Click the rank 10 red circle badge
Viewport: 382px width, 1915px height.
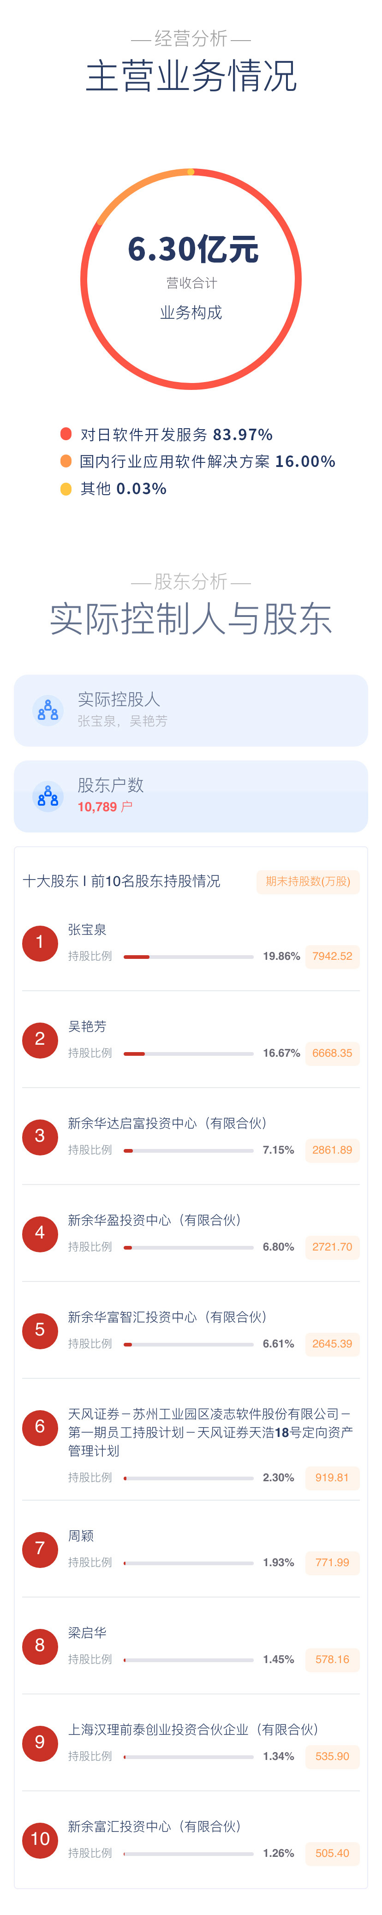click(x=40, y=1839)
